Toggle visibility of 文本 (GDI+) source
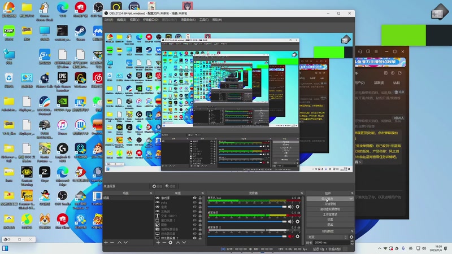 coord(194,216)
